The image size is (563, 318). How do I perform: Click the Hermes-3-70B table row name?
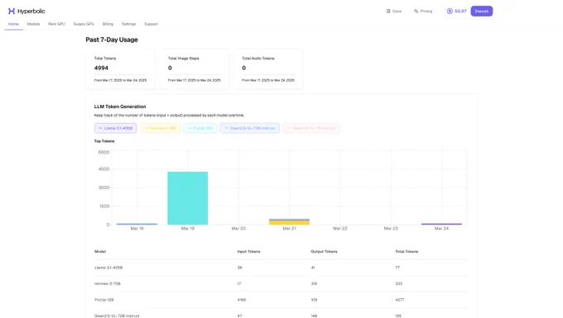[108, 283]
